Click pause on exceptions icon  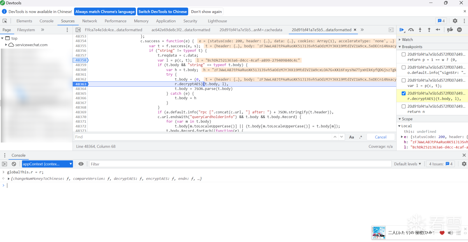pos(460,30)
